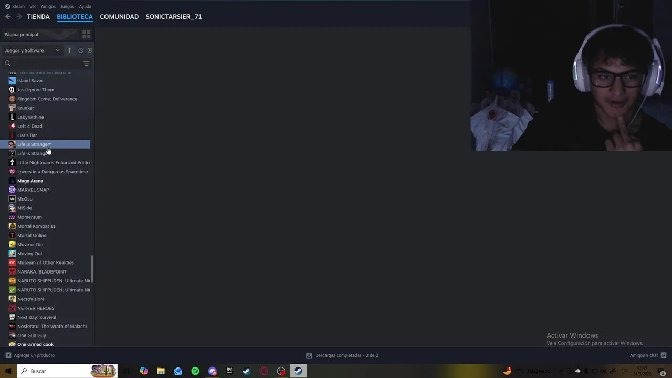Click the NARAKA: BLADEPOINT icon
The image size is (672, 378).
point(12,272)
